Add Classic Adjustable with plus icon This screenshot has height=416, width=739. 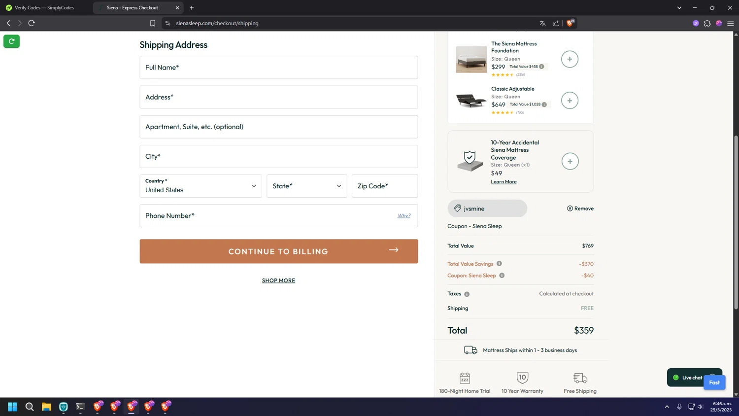(570, 101)
